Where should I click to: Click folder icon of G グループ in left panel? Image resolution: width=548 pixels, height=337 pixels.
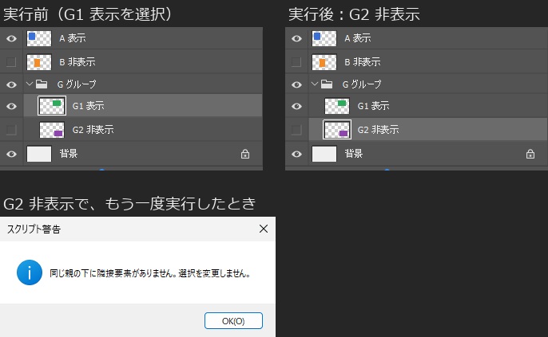tap(42, 84)
